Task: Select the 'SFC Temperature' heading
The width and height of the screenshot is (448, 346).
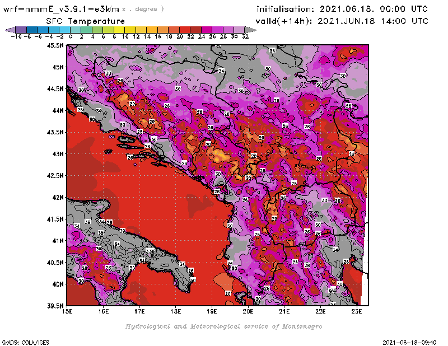Action: pos(86,21)
